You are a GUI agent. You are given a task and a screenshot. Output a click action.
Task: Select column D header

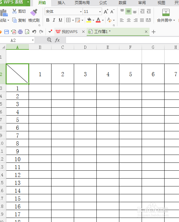85,47
